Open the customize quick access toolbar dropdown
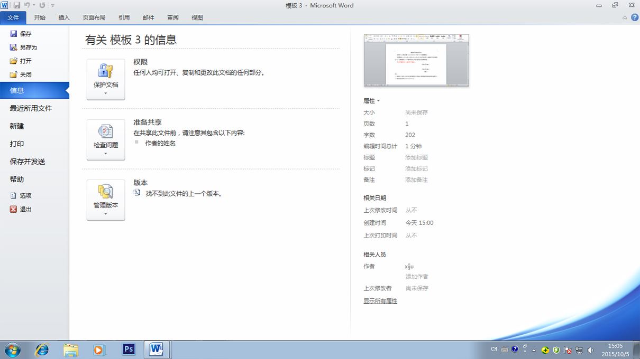The height and width of the screenshot is (359, 640). (x=52, y=5)
